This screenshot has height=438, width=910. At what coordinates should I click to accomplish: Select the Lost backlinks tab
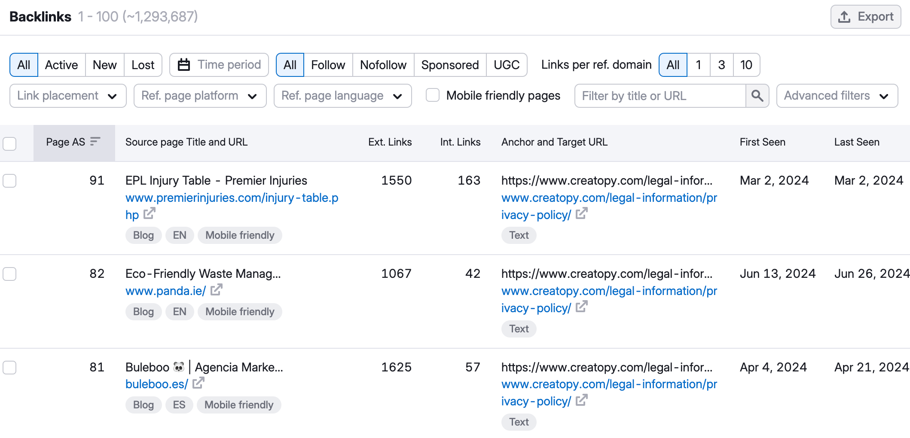coord(143,65)
